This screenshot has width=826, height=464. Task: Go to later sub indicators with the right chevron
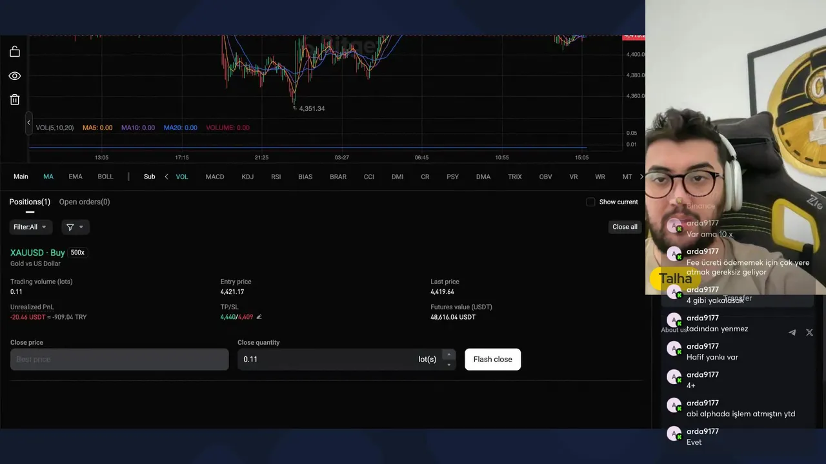[x=641, y=177]
